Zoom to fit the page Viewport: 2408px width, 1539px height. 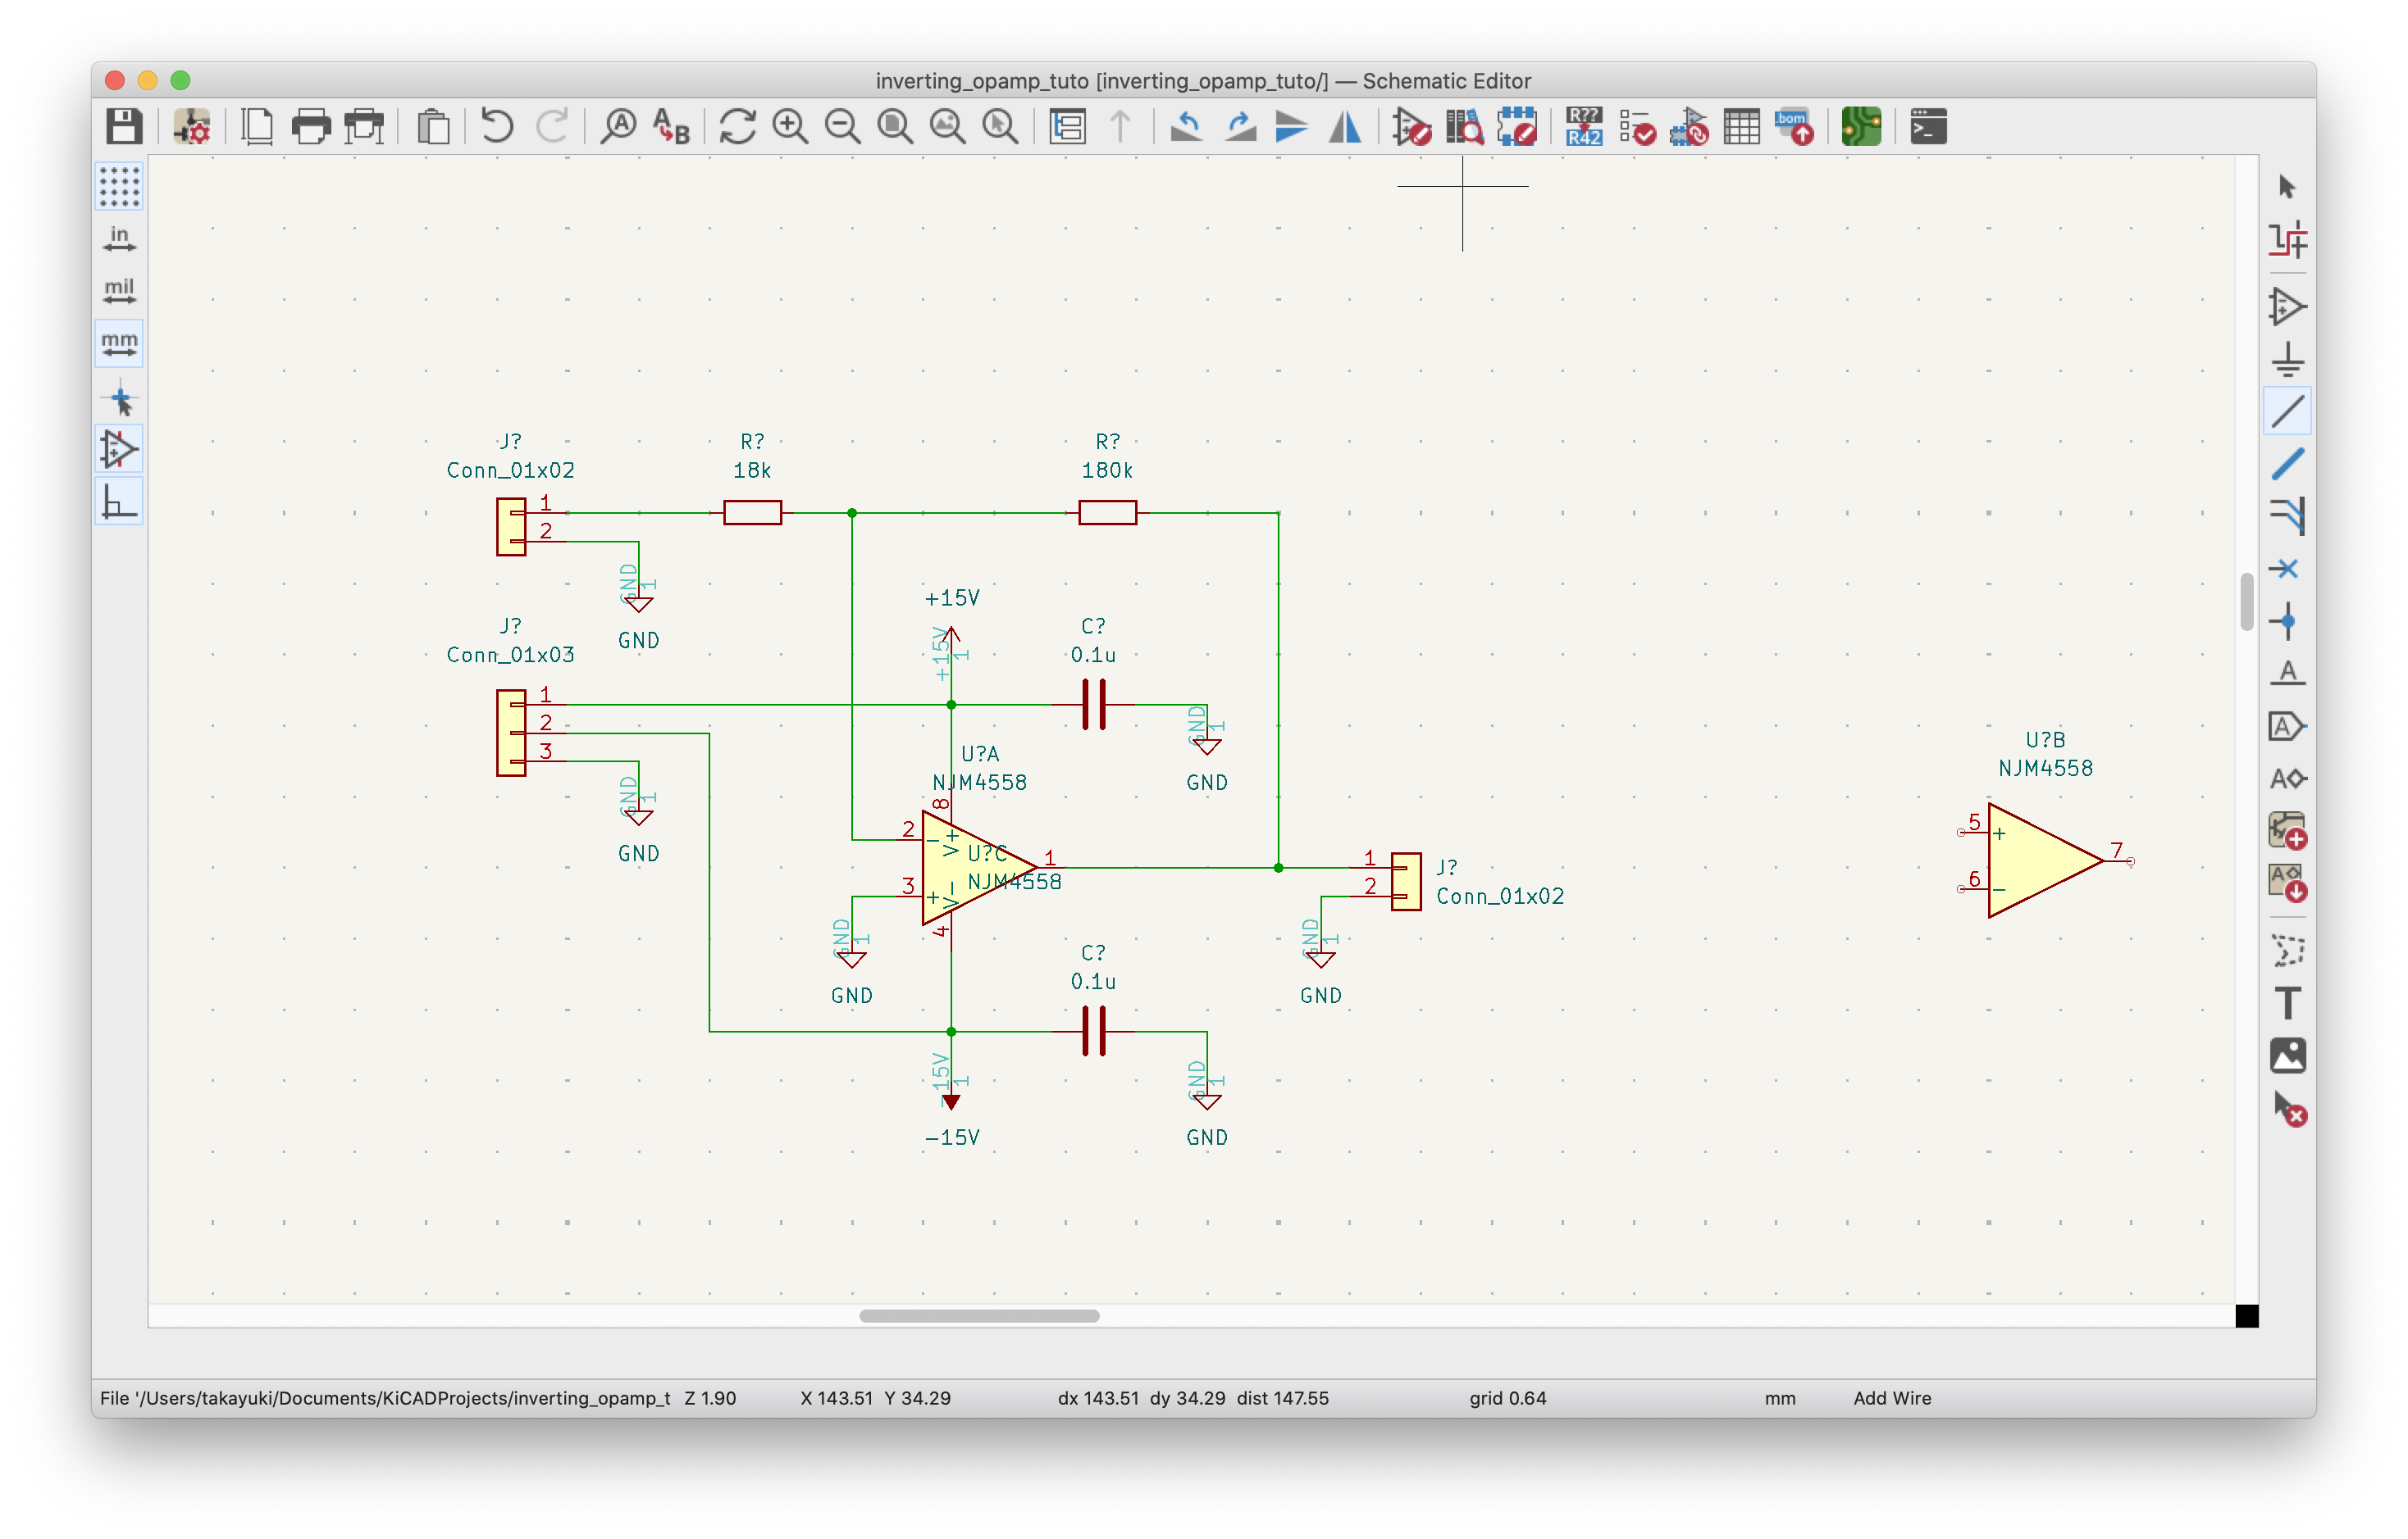point(895,127)
